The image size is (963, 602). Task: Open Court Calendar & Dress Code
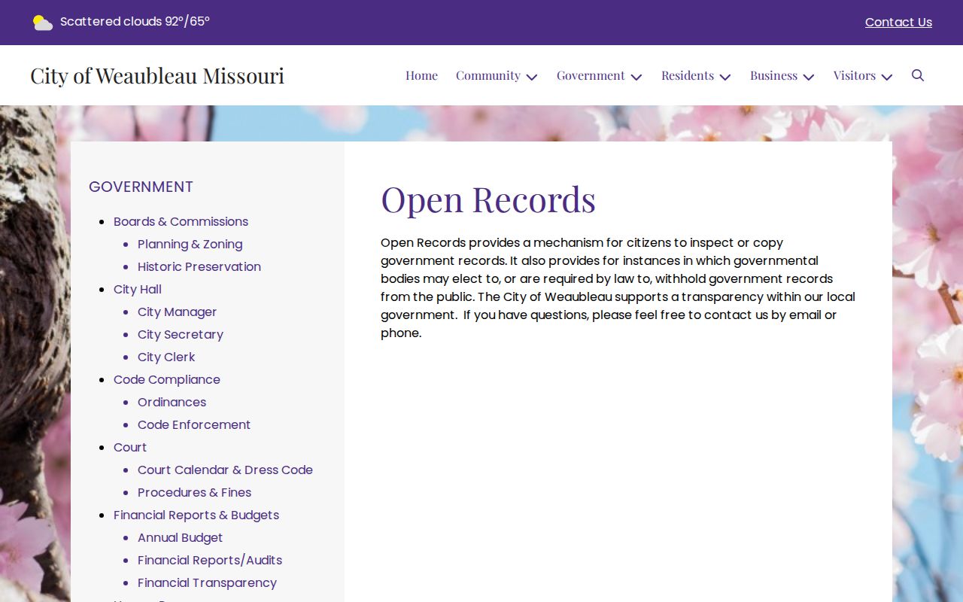[225, 470]
